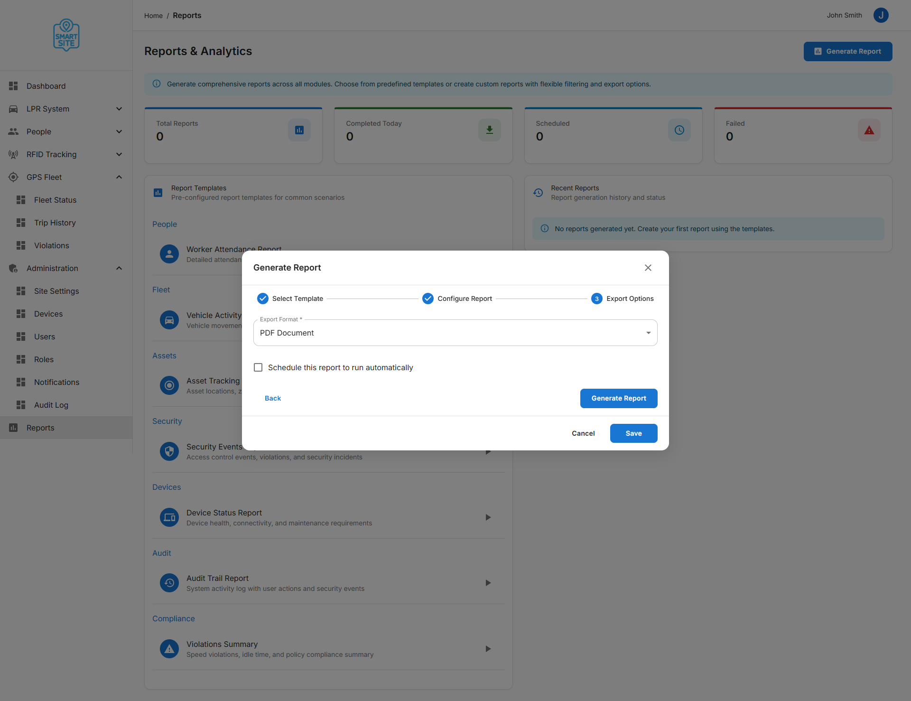
Task: Click the Violations Summary warning icon
Action: [169, 649]
